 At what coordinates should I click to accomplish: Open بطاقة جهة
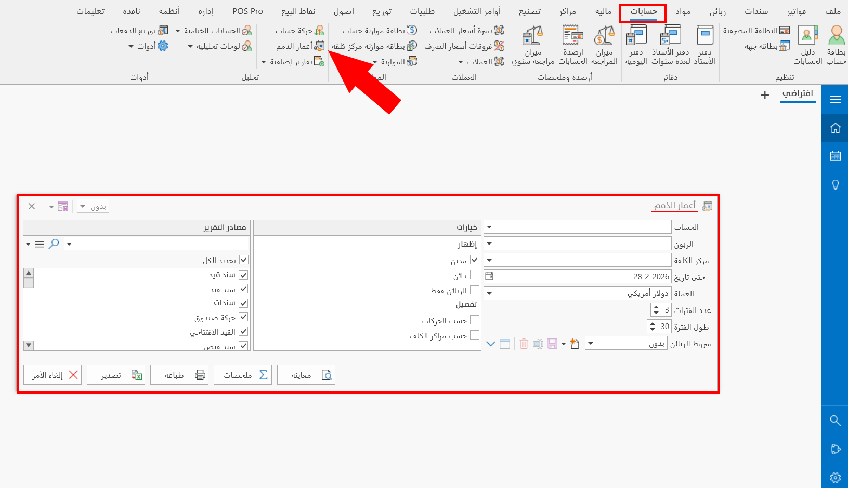tap(767, 46)
